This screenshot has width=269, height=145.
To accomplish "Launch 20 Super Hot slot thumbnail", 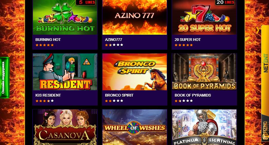I will click(204, 17).
